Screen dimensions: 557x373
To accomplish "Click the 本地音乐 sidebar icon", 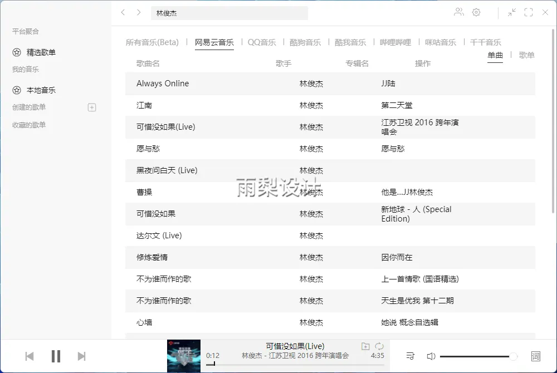I will click(17, 90).
